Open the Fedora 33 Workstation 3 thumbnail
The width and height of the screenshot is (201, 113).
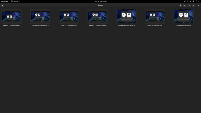coord(126,16)
